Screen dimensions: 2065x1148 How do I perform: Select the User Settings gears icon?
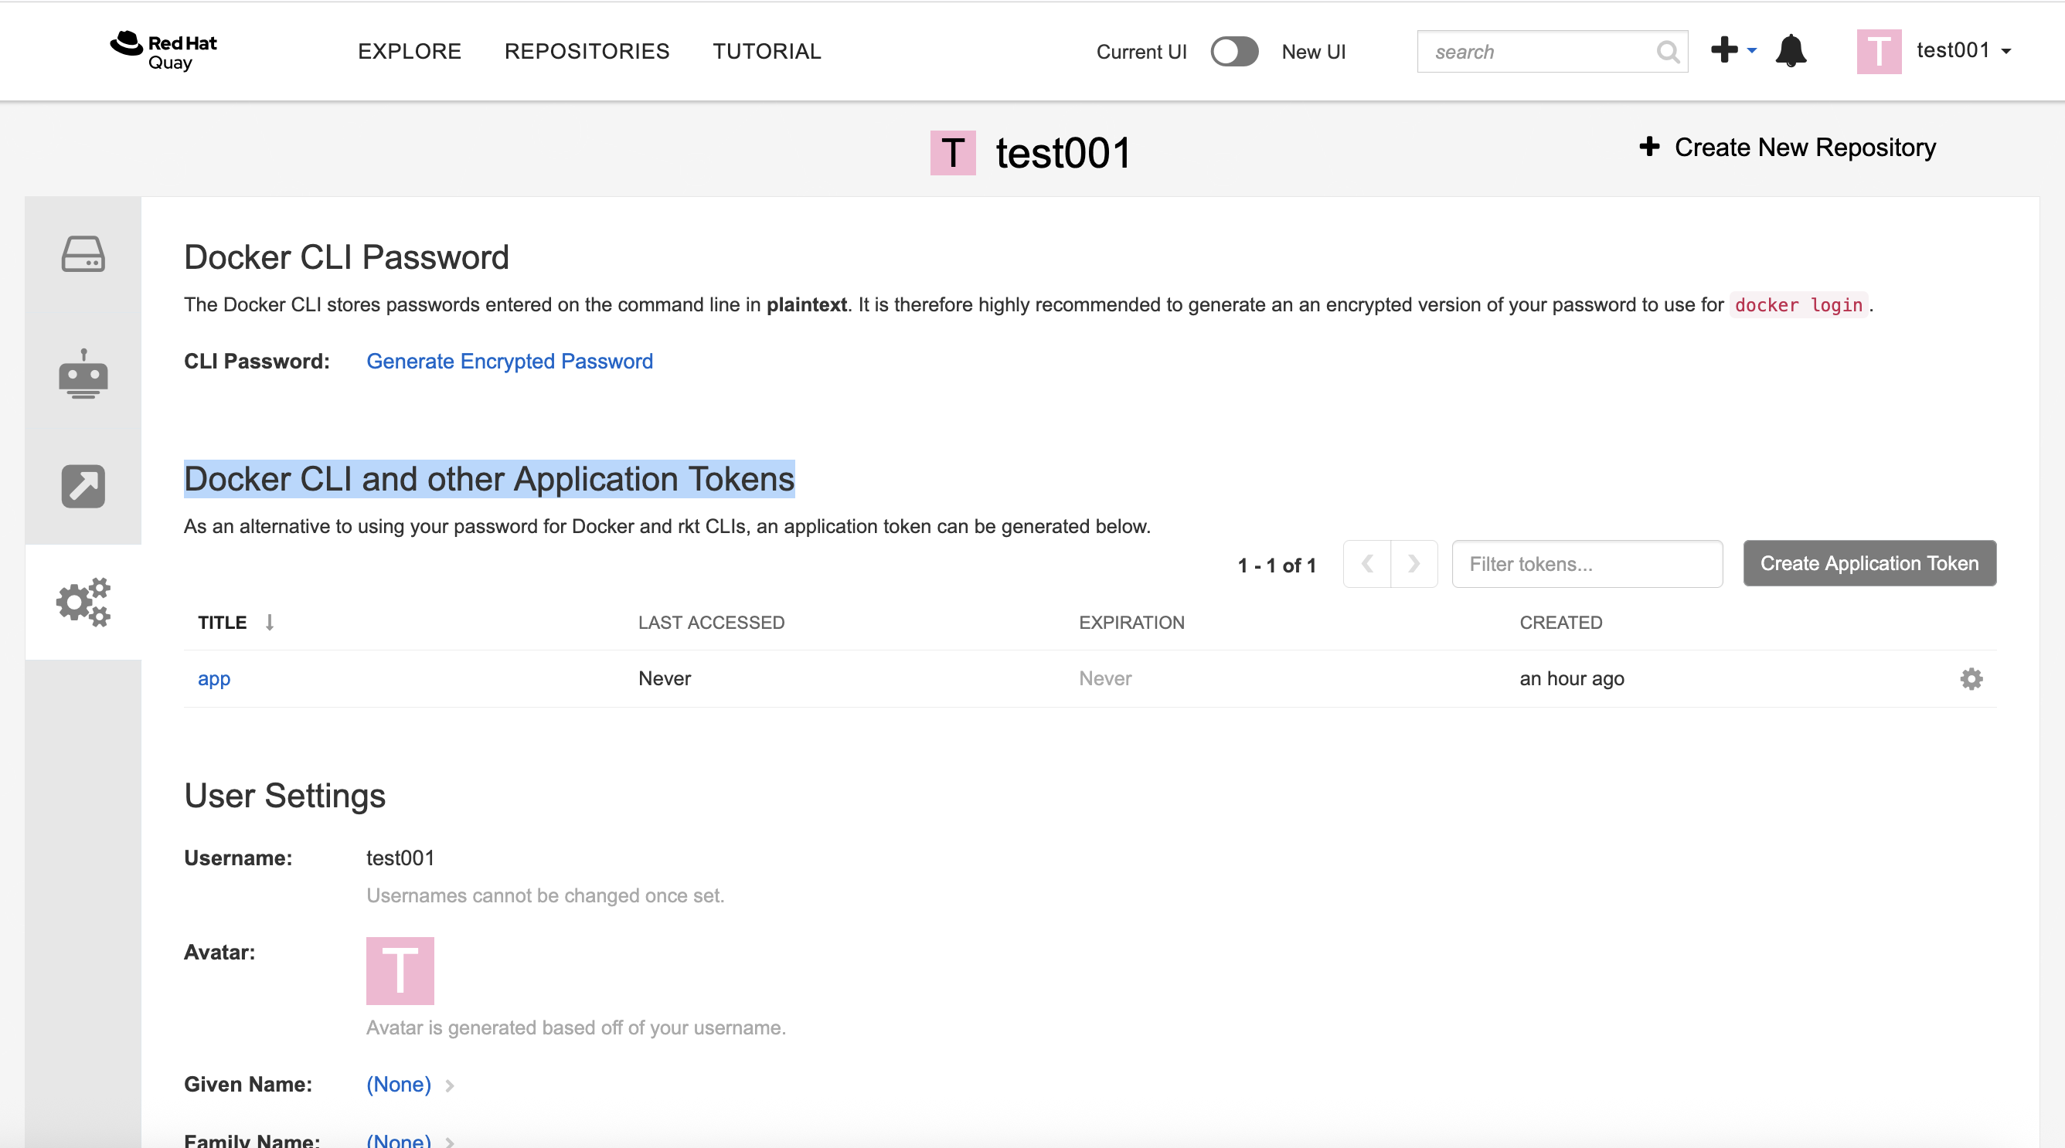(x=83, y=602)
